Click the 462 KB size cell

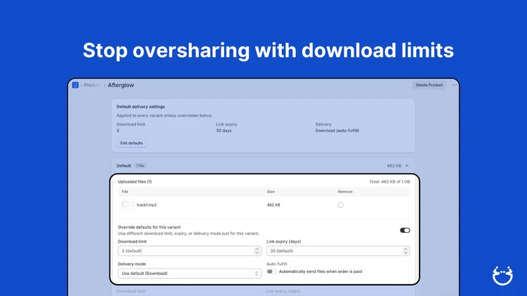coord(273,205)
